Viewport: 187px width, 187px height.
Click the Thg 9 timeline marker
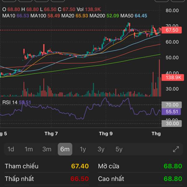(105, 134)
